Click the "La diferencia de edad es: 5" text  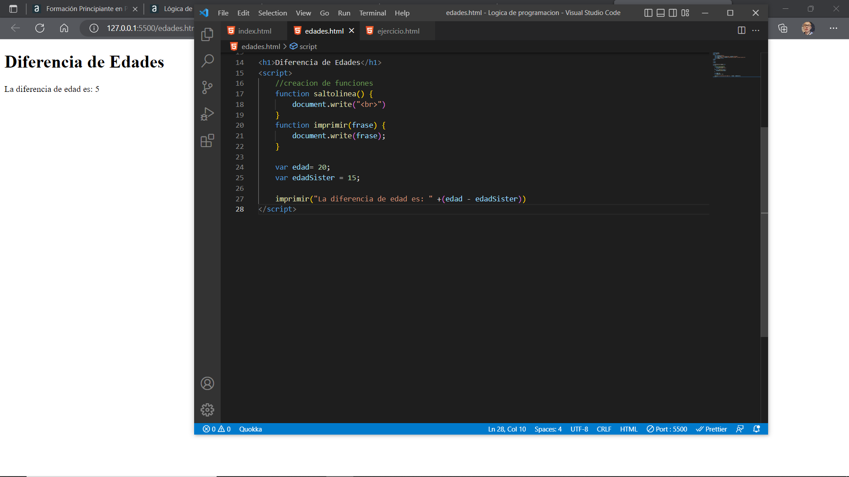[52, 89]
